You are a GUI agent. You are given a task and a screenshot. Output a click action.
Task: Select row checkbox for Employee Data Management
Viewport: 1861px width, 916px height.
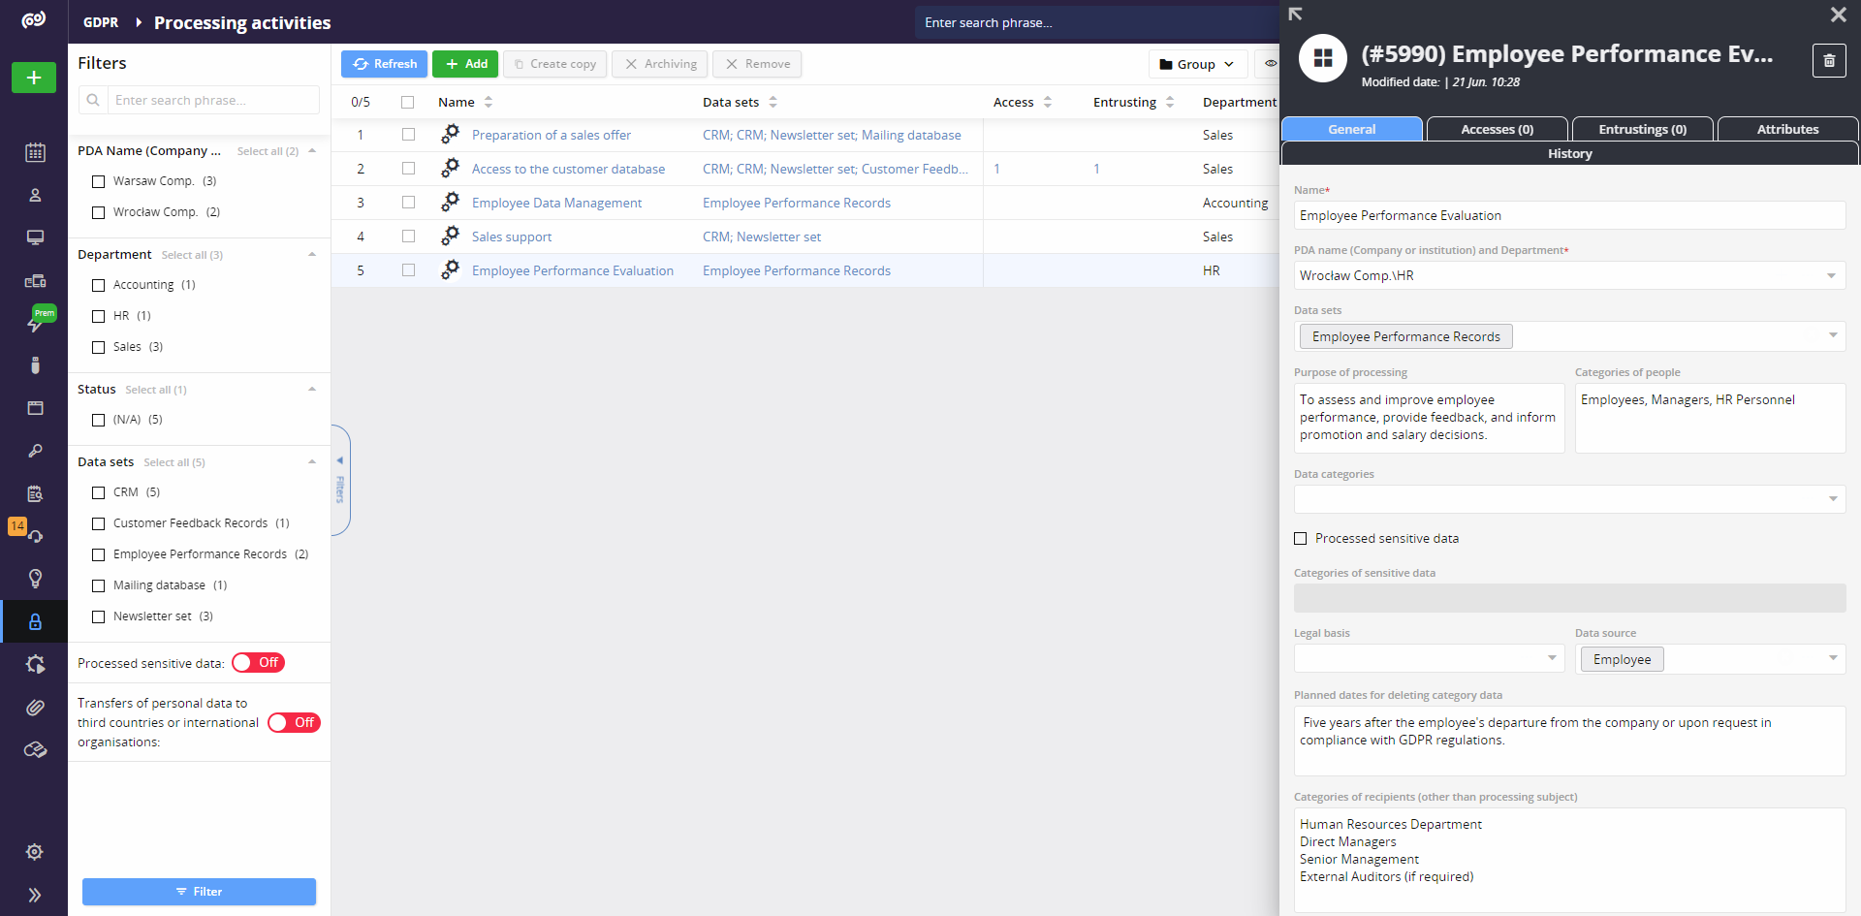coord(408,203)
